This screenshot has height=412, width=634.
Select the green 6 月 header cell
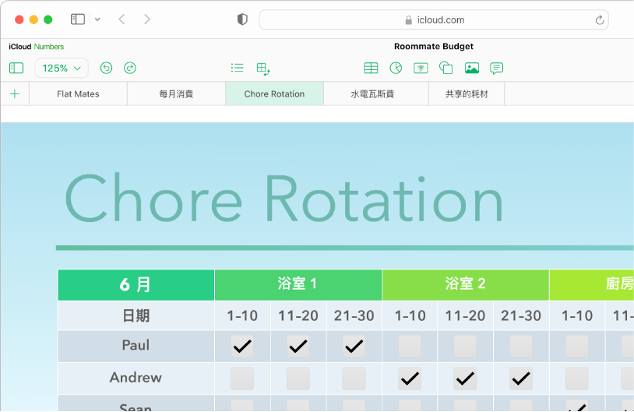(x=136, y=285)
